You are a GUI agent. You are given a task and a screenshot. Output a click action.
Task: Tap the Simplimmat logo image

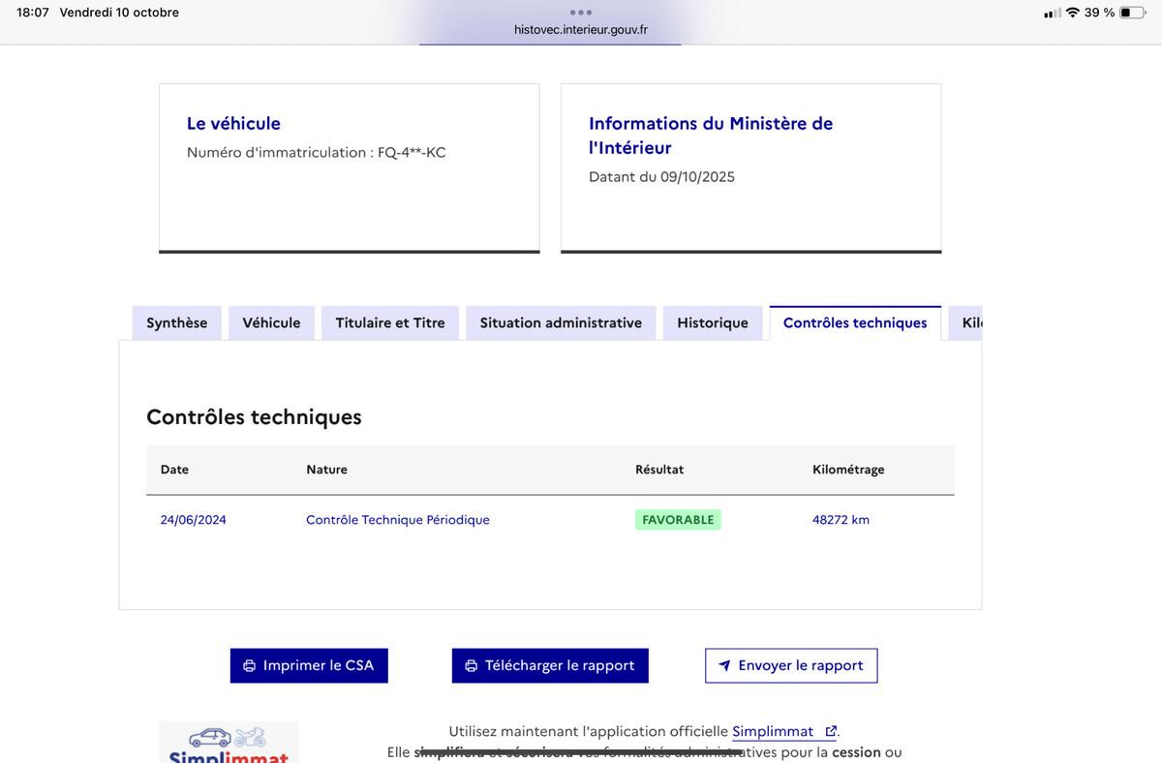229,743
